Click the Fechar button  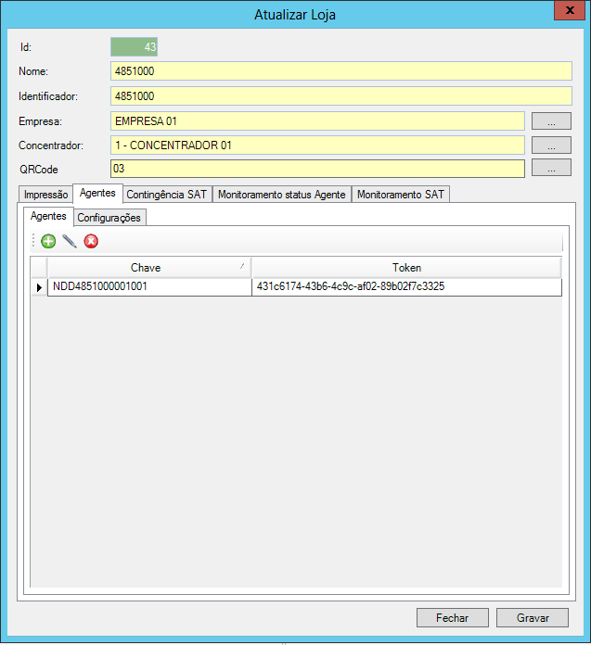[452, 617]
